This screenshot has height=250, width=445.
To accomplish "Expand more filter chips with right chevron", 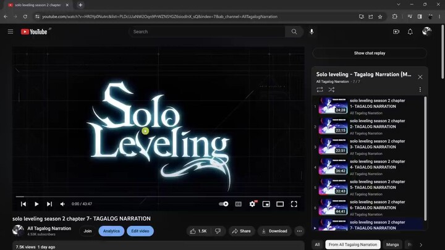I will click(x=421, y=244).
